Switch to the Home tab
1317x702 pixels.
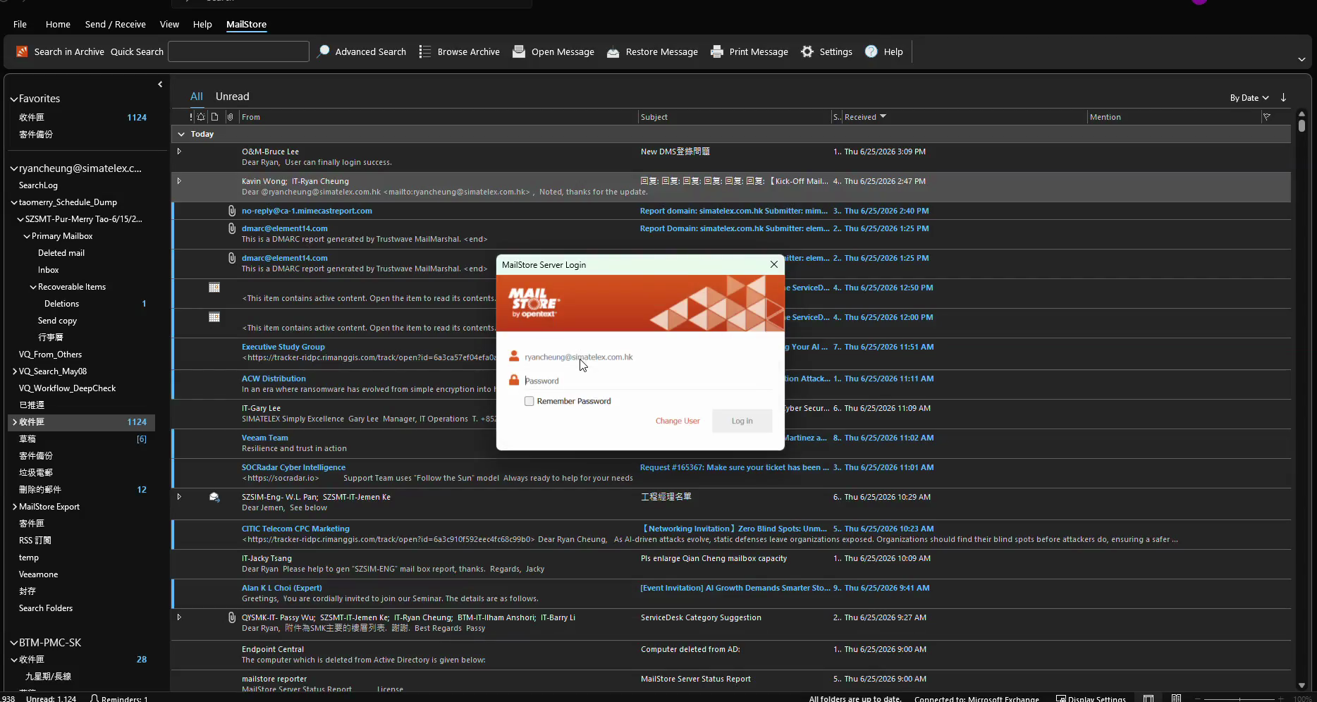pyautogui.click(x=58, y=24)
